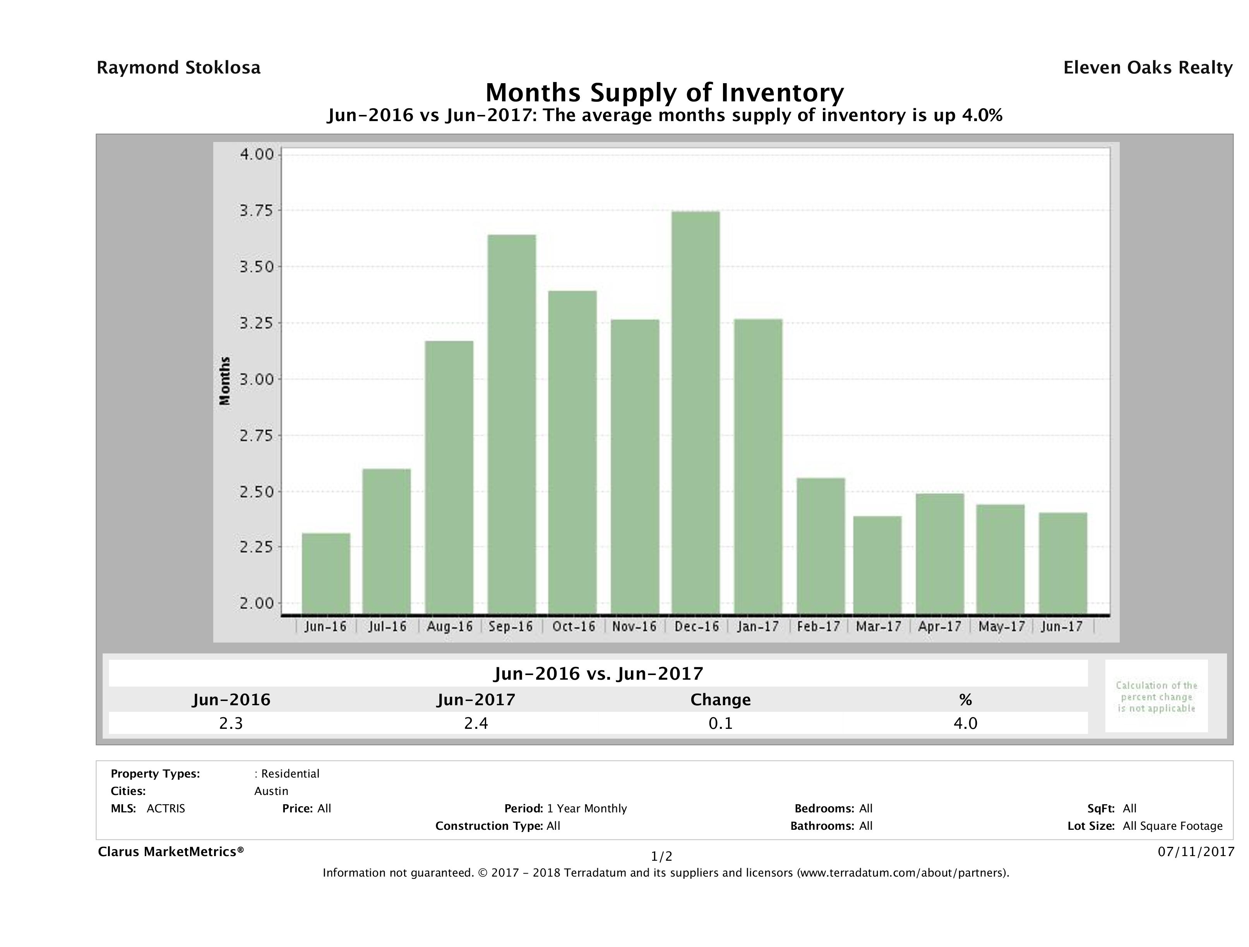Image resolution: width=1249 pixels, height=947 pixels.
Task: Click the Raymond Stoklosa name
Action: click(178, 68)
